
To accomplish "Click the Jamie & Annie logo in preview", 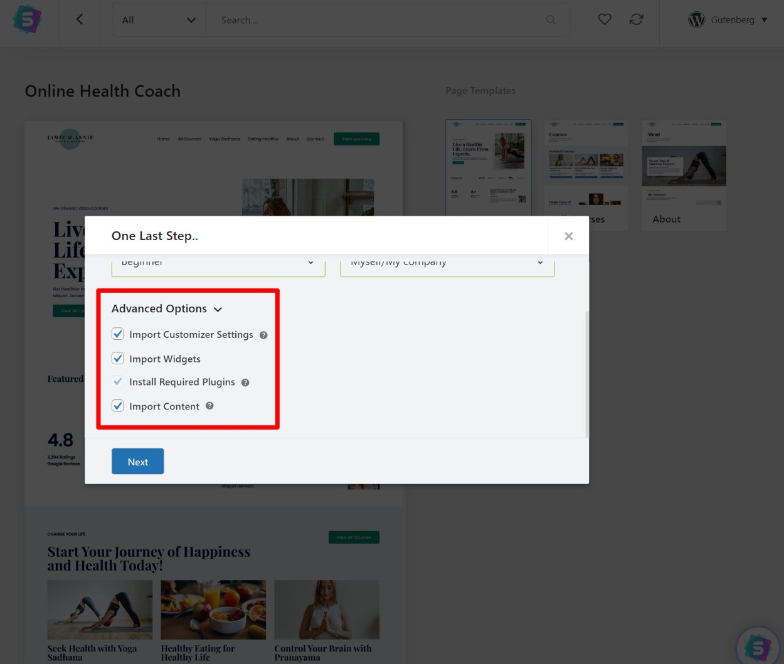I will tap(70, 139).
